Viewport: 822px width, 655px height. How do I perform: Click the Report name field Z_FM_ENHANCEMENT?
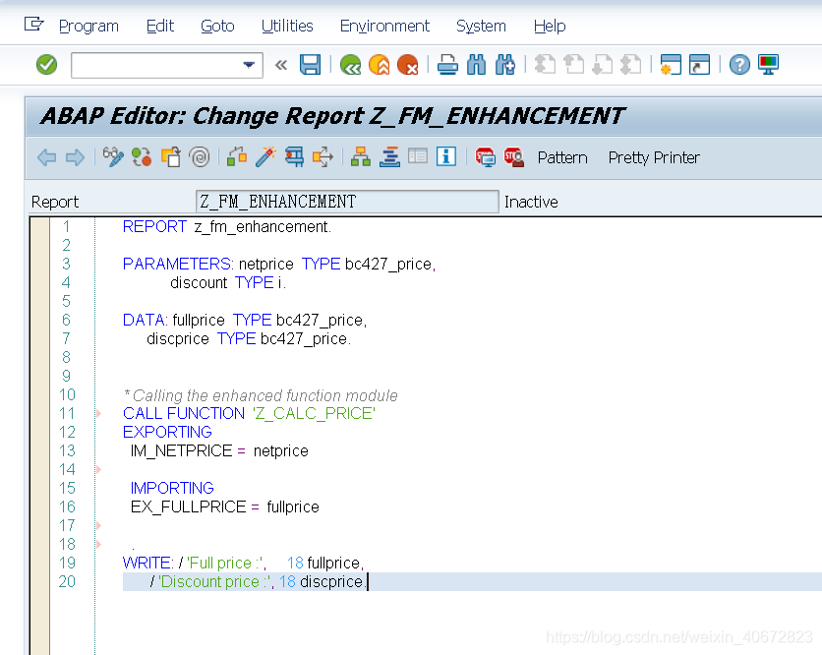[347, 202]
